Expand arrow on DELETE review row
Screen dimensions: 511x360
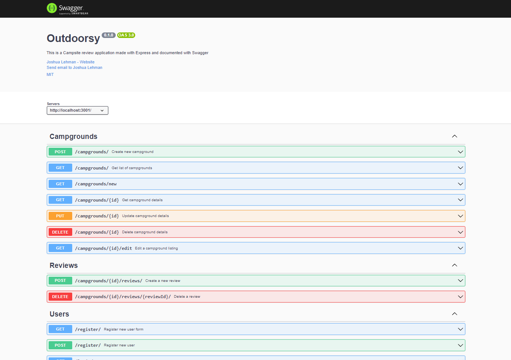(x=460, y=297)
